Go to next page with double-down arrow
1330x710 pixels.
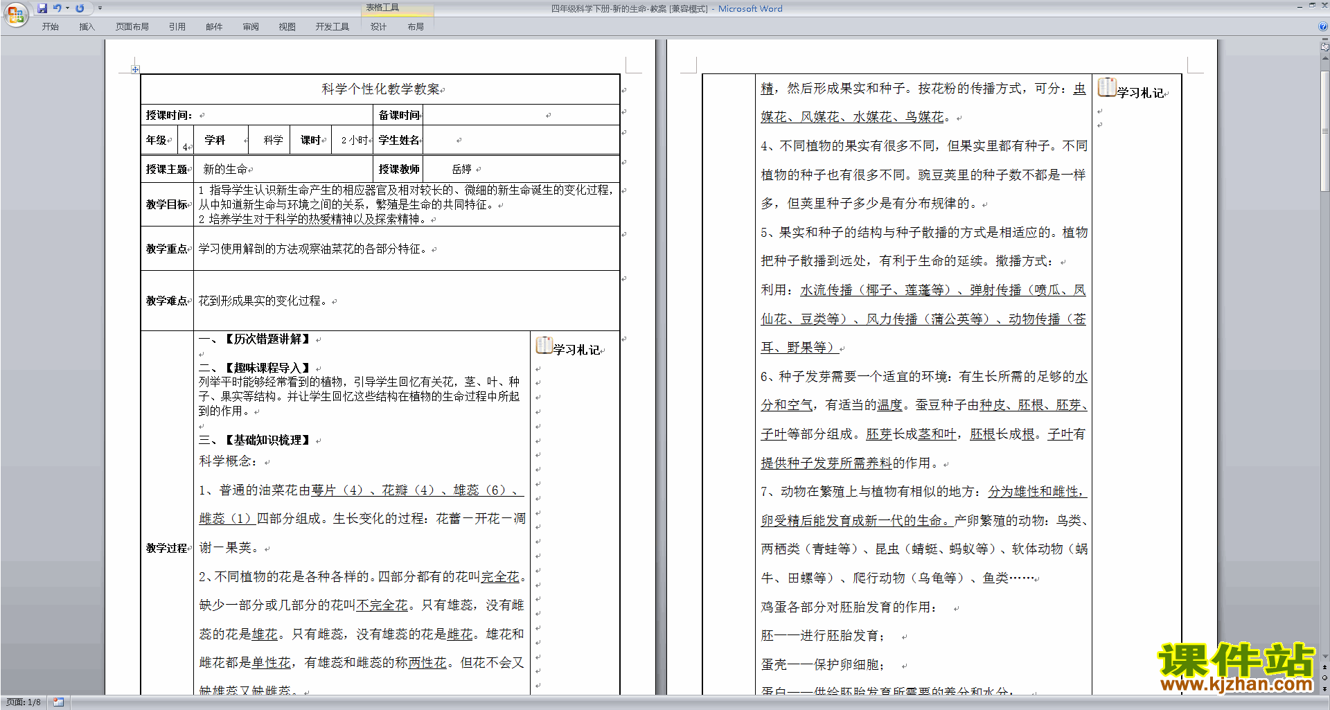(1325, 689)
